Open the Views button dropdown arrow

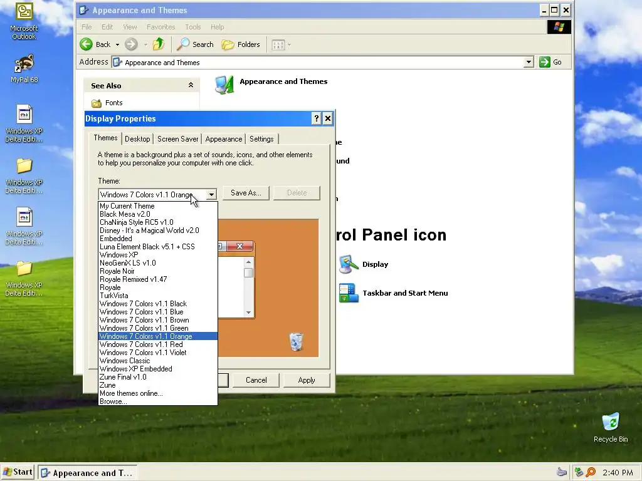pyautogui.click(x=289, y=44)
